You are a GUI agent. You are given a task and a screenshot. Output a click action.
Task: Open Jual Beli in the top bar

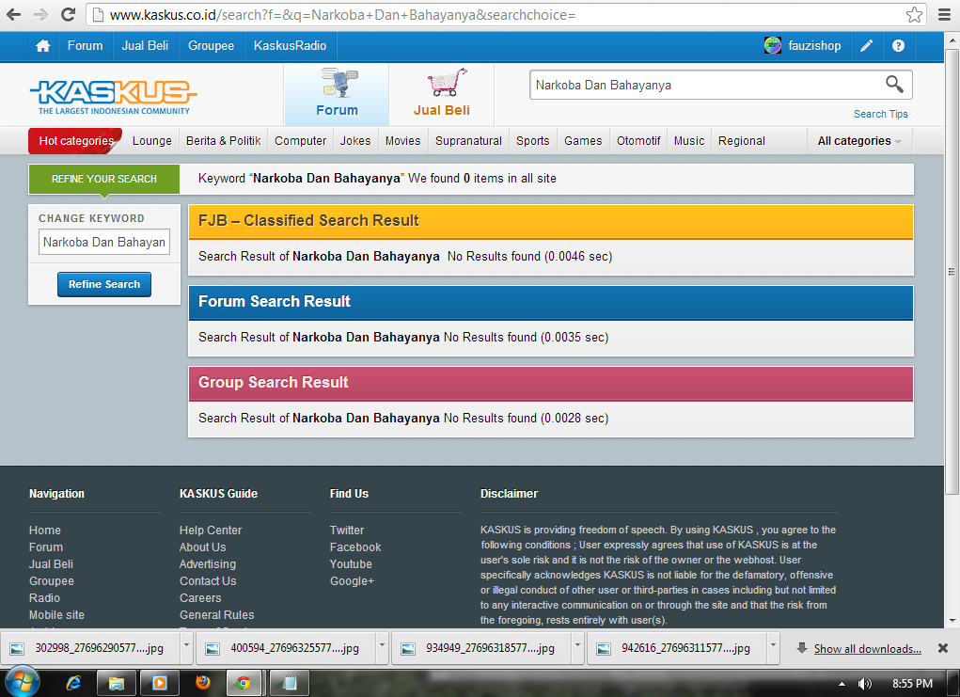145,46
